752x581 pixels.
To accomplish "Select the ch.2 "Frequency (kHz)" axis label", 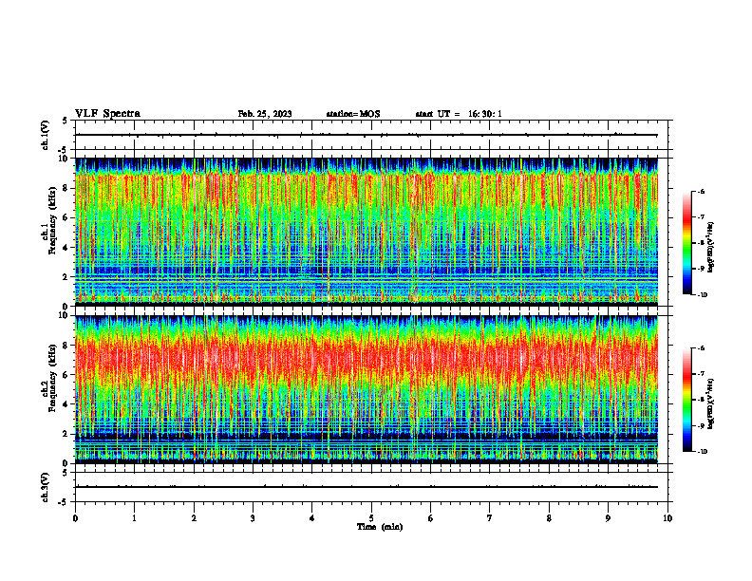I will (x=52, y=378).
